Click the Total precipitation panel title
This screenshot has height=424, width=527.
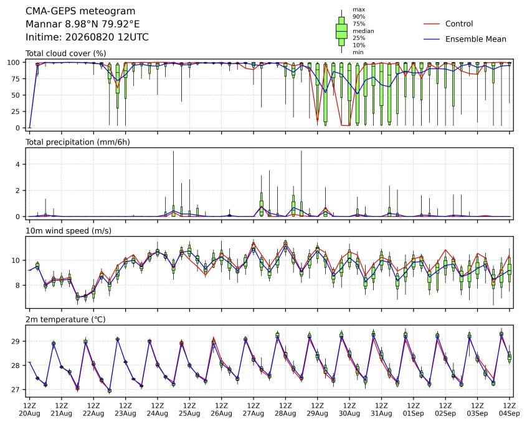pos(78,142)
